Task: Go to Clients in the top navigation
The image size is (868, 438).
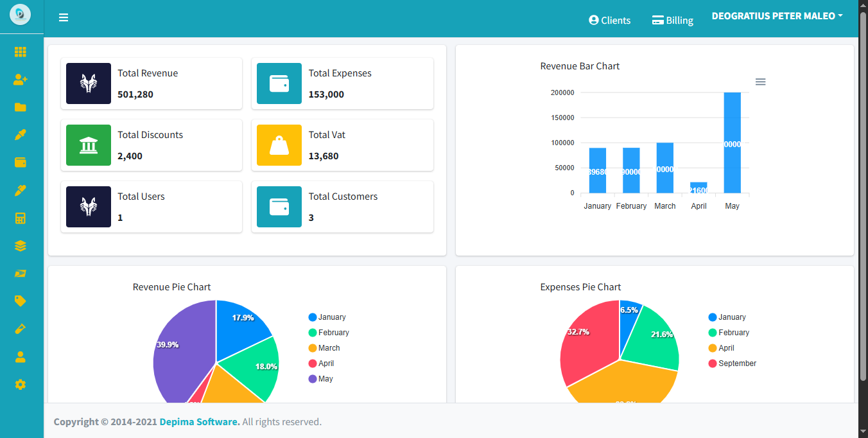Action: pos(610,21)
